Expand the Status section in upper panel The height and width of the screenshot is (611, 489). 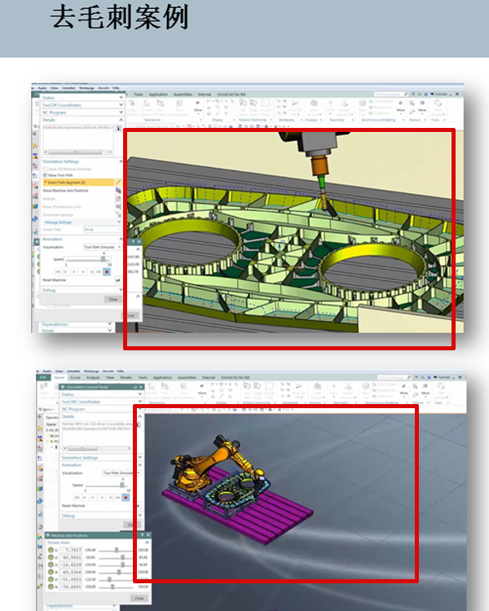[121, 96]
